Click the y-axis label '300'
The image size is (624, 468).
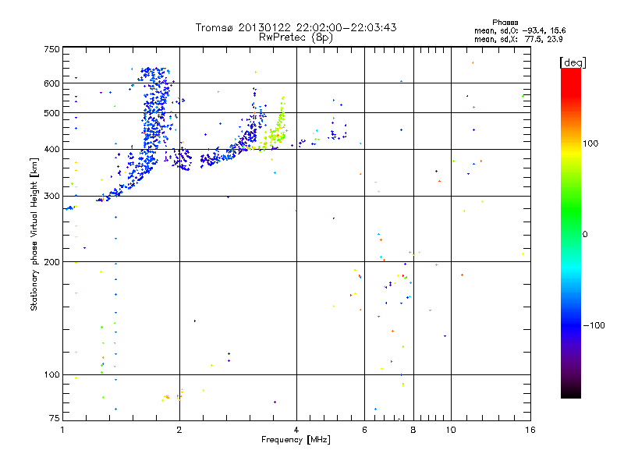pos(51,197)
